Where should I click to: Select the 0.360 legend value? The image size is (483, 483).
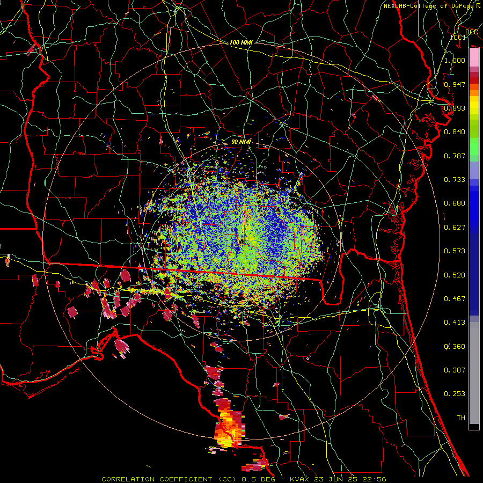click(455, 347)
